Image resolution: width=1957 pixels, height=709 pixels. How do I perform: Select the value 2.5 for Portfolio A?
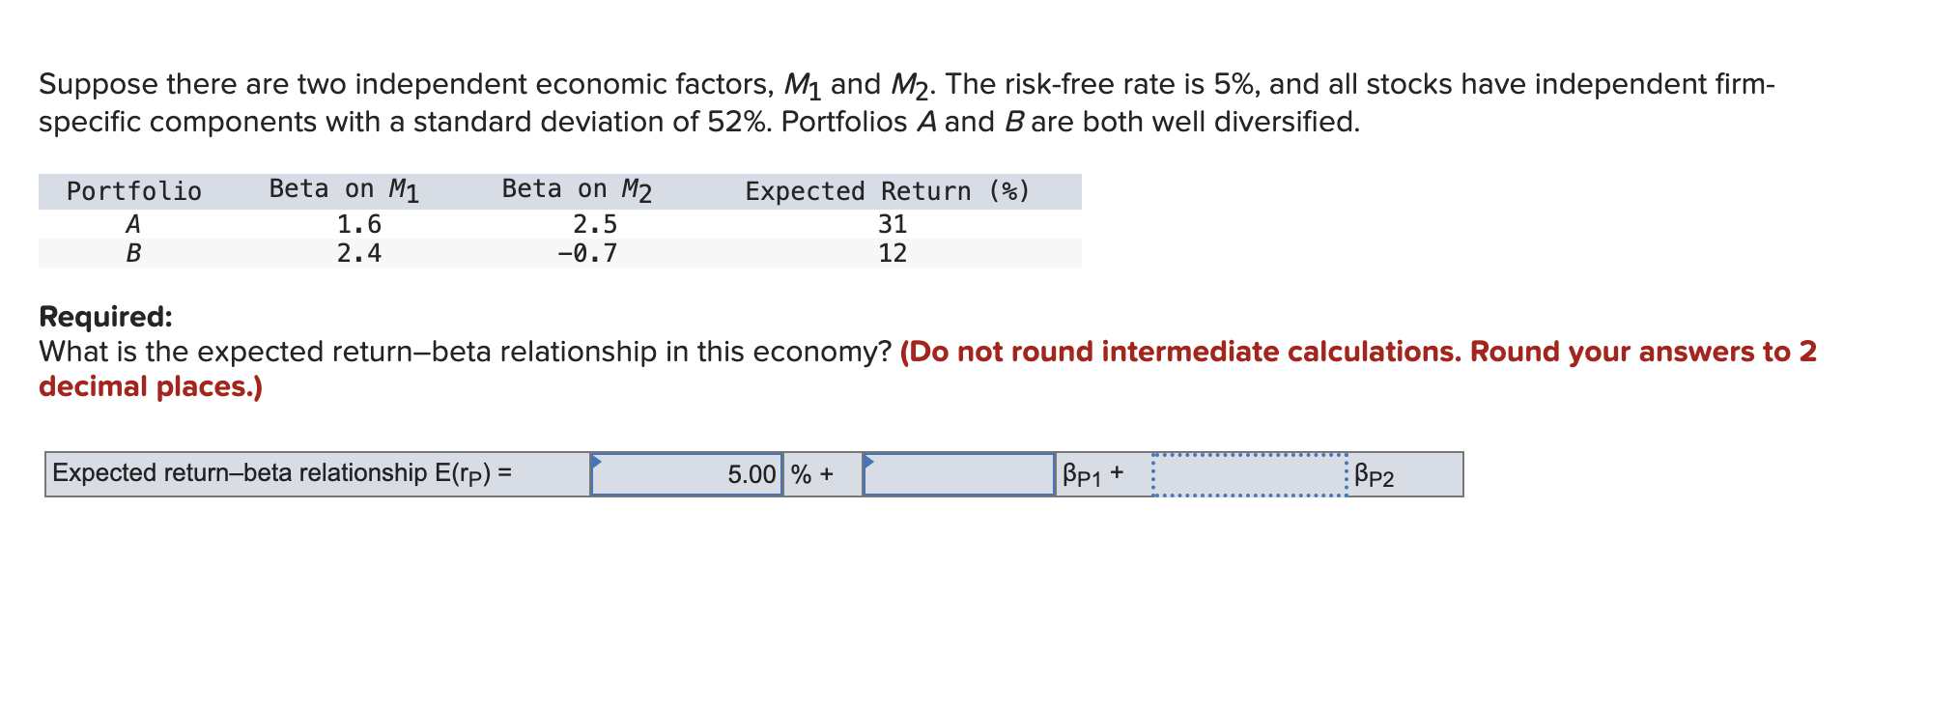(x=593, y=223)
